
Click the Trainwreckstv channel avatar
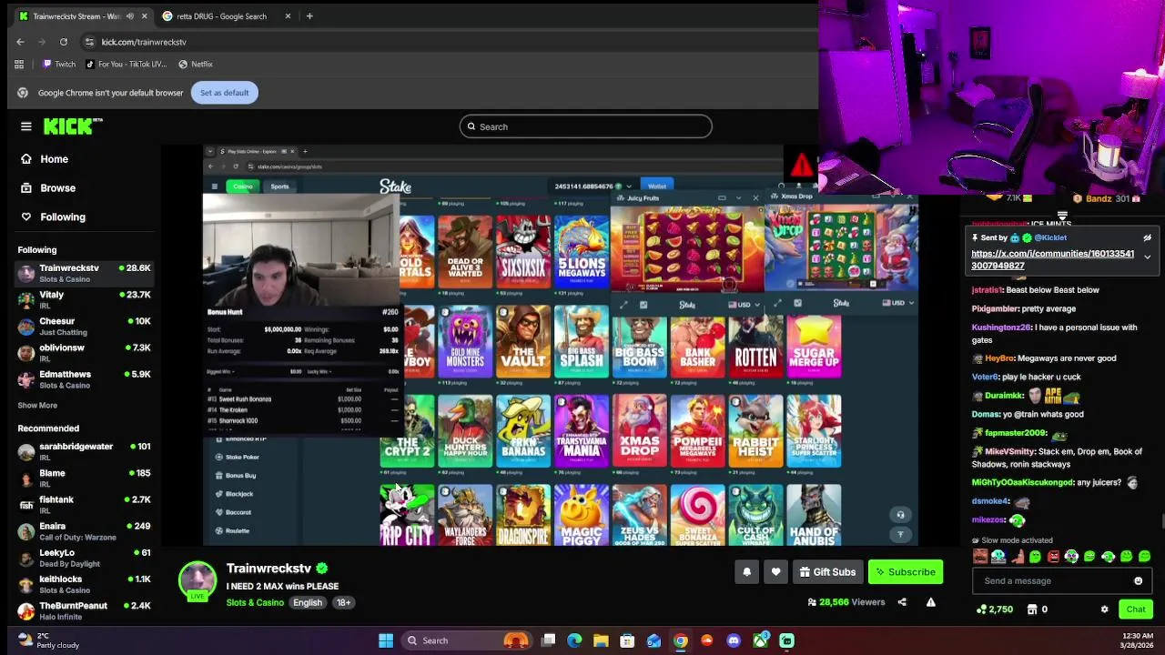coord(198,582)
